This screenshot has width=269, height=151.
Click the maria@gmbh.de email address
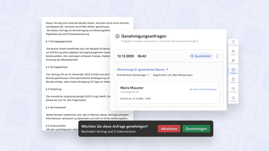[x=130, y=92]
